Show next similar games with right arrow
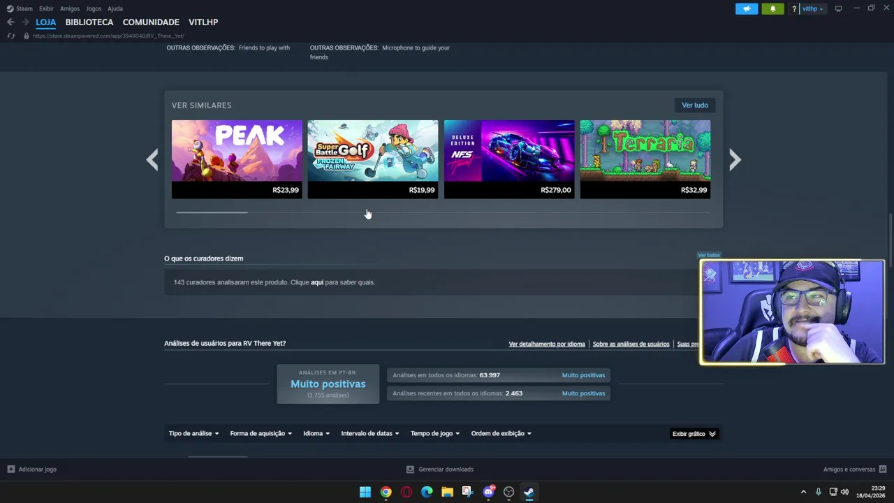Screen dimensions: 894x503 [x=735, y=160]
